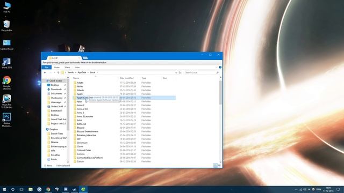Open the File ribbon menu
The image size is (344, 193).
47,68
